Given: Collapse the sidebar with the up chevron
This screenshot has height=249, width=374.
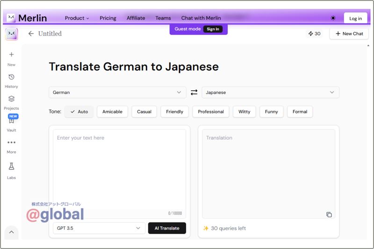Looking at the screenshot, I should point(11,232).
